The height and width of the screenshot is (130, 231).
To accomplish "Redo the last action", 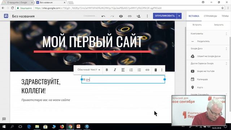I will (x=112, y=16).
